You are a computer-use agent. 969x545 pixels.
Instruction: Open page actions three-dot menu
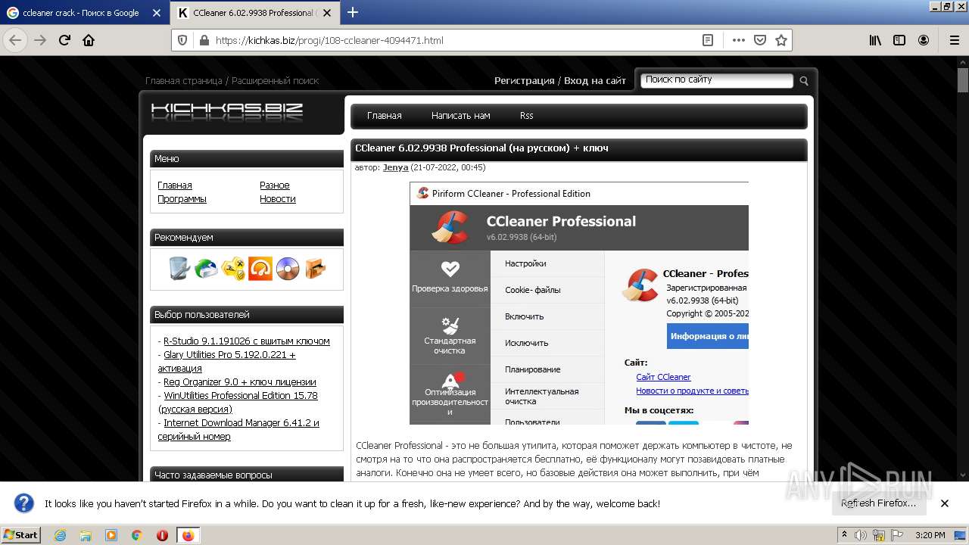click(739, 40)
